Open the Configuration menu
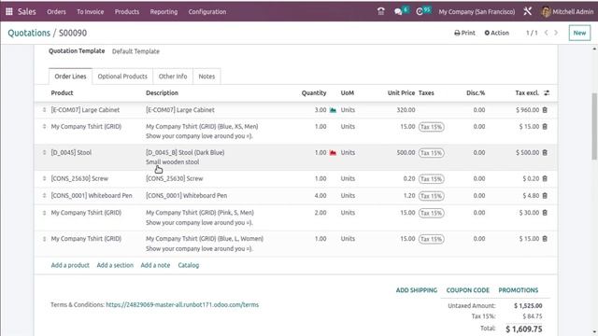Image resolution: width=598 pixels, height=336 pixels. (x=207, y=12)
